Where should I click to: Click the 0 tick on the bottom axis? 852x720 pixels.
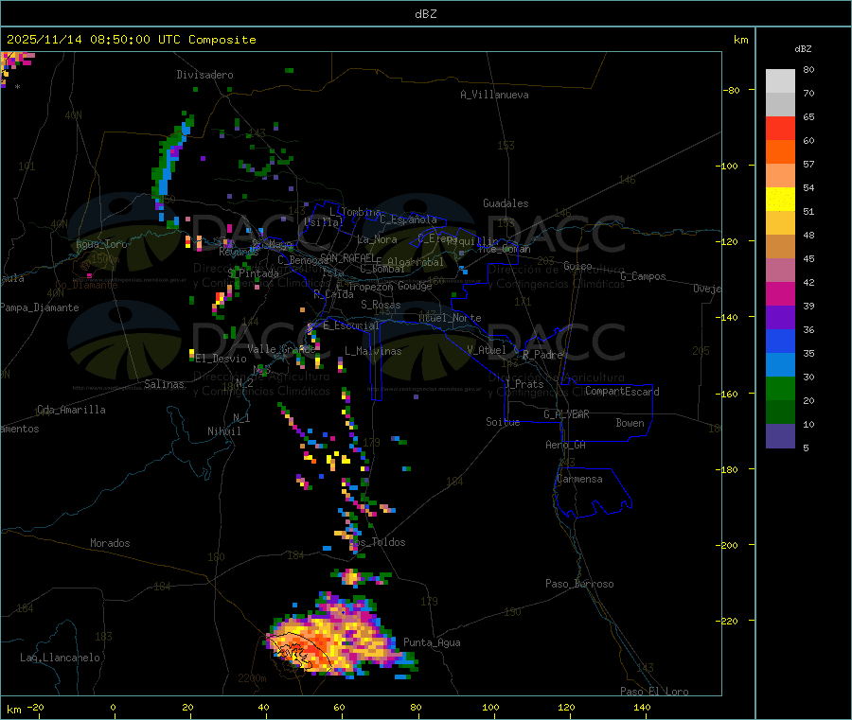click(113, 707)
